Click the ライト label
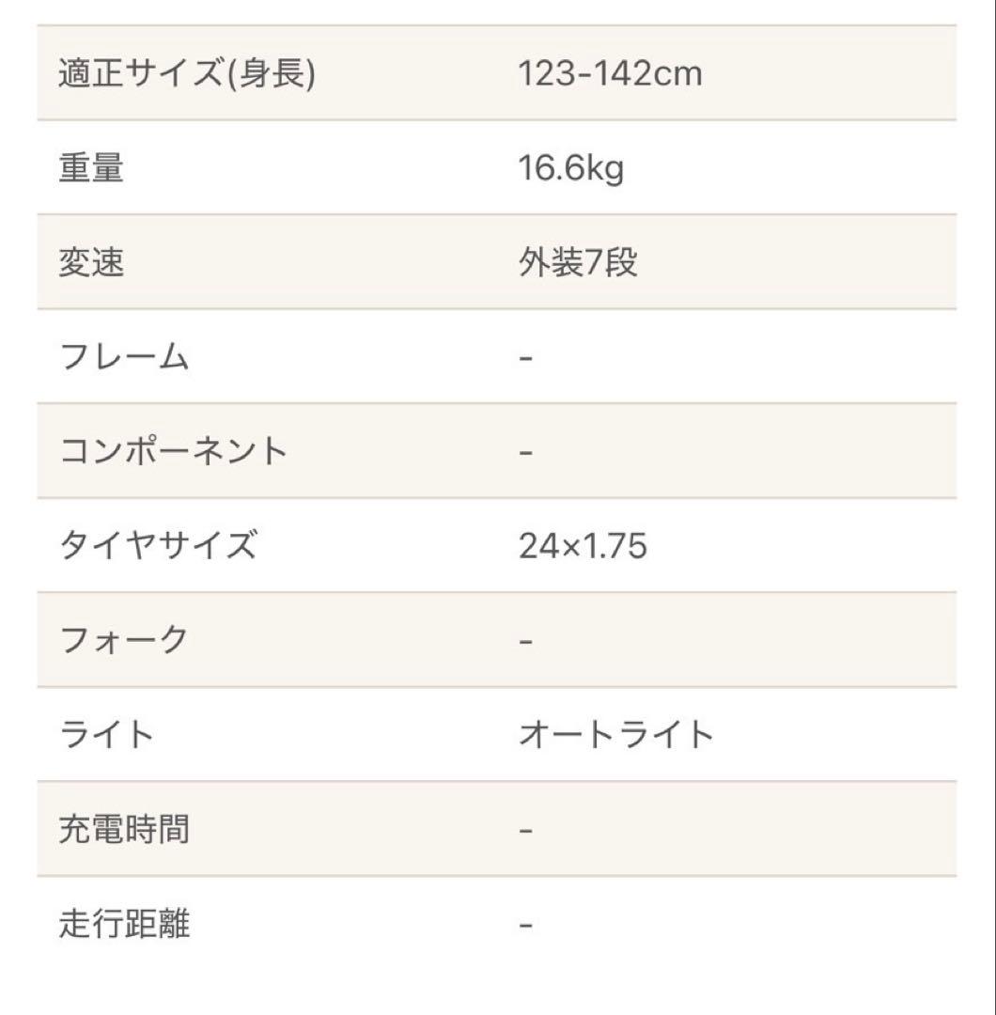This screenshot has height=1015, width=996. coord(106,734)
